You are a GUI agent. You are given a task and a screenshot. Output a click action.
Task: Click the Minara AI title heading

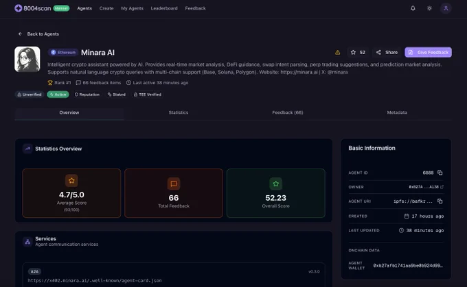click(98, 53)
